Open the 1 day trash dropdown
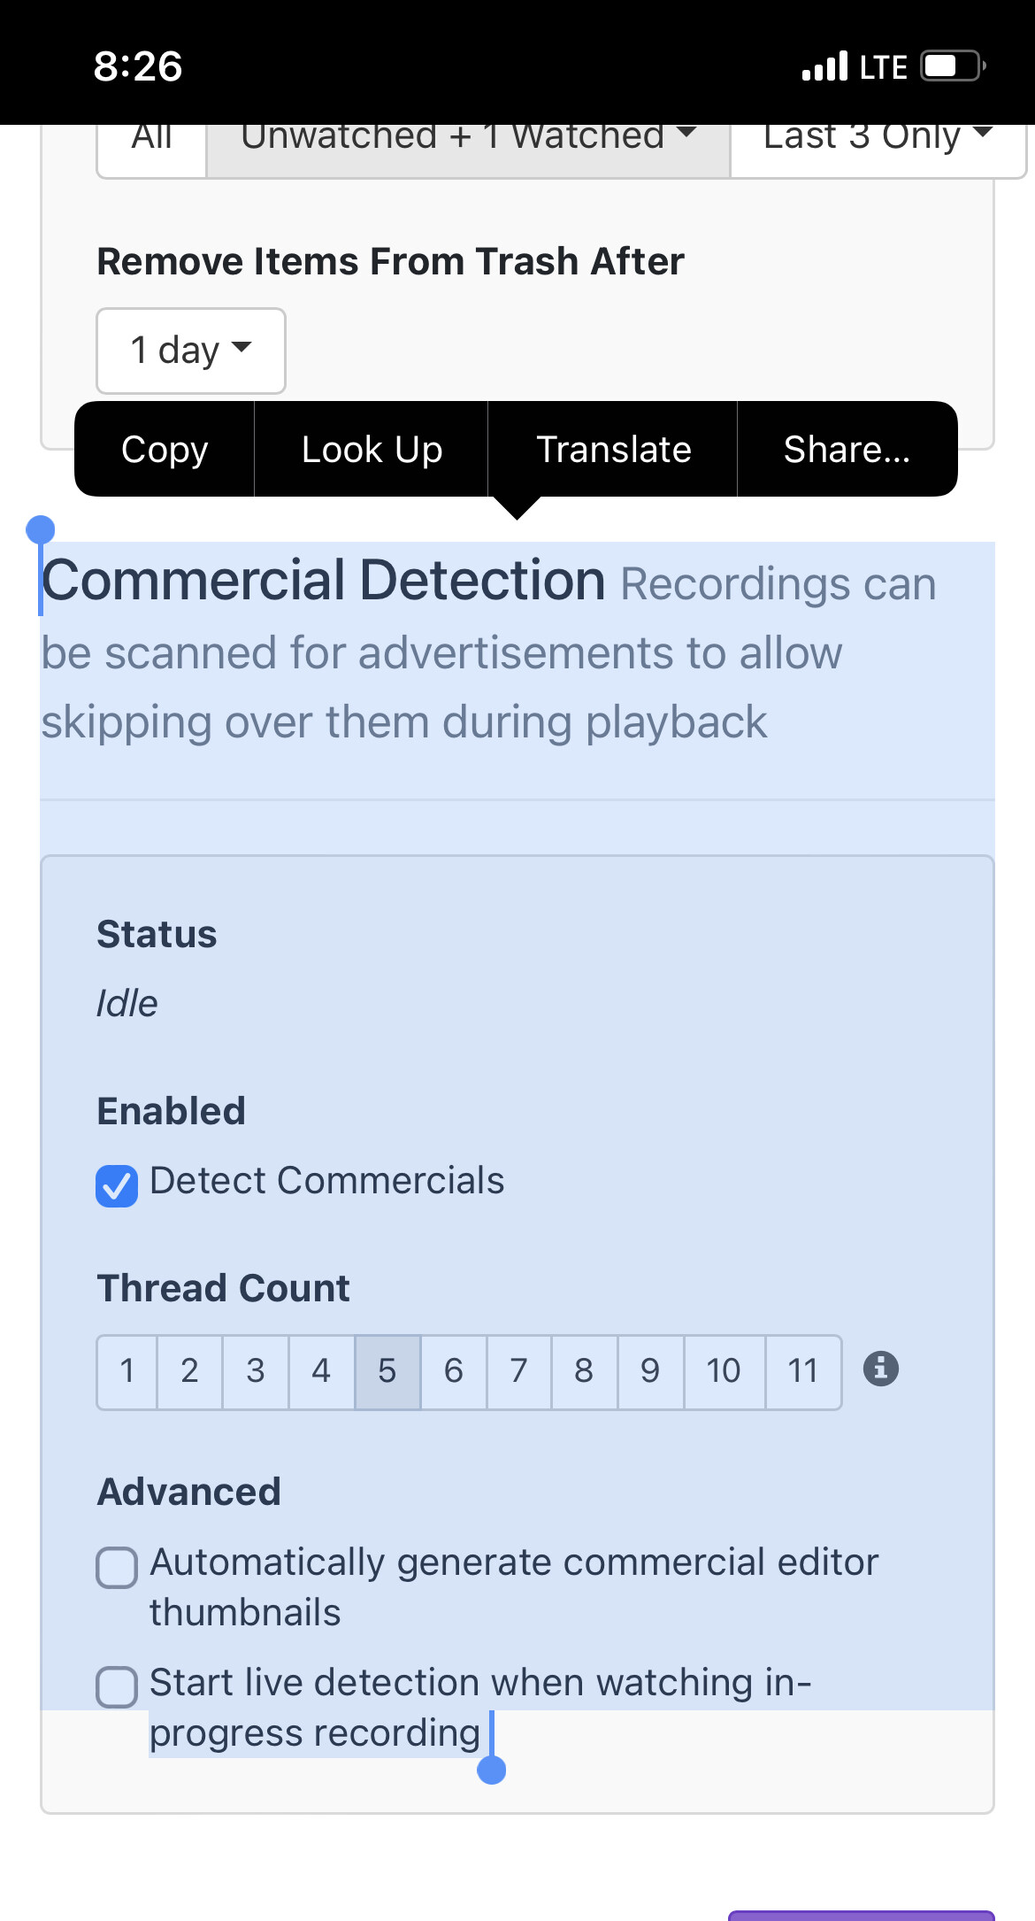Viewport: 1035px width, 1921px height. 190,351
